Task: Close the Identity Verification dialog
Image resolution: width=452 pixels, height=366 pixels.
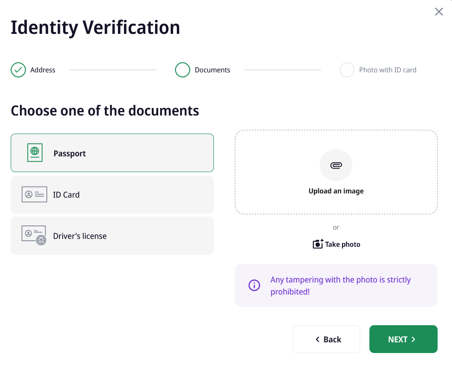Action: pos(439,12)
